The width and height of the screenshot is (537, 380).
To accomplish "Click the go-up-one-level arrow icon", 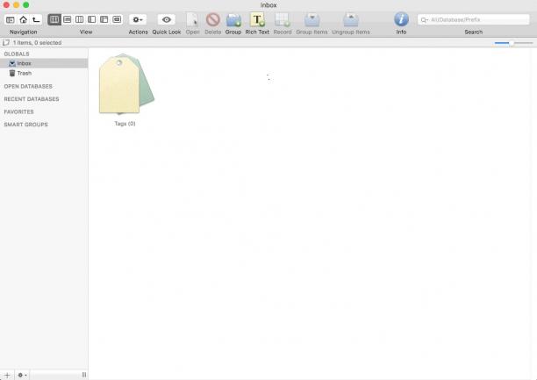I will (36, 20).
